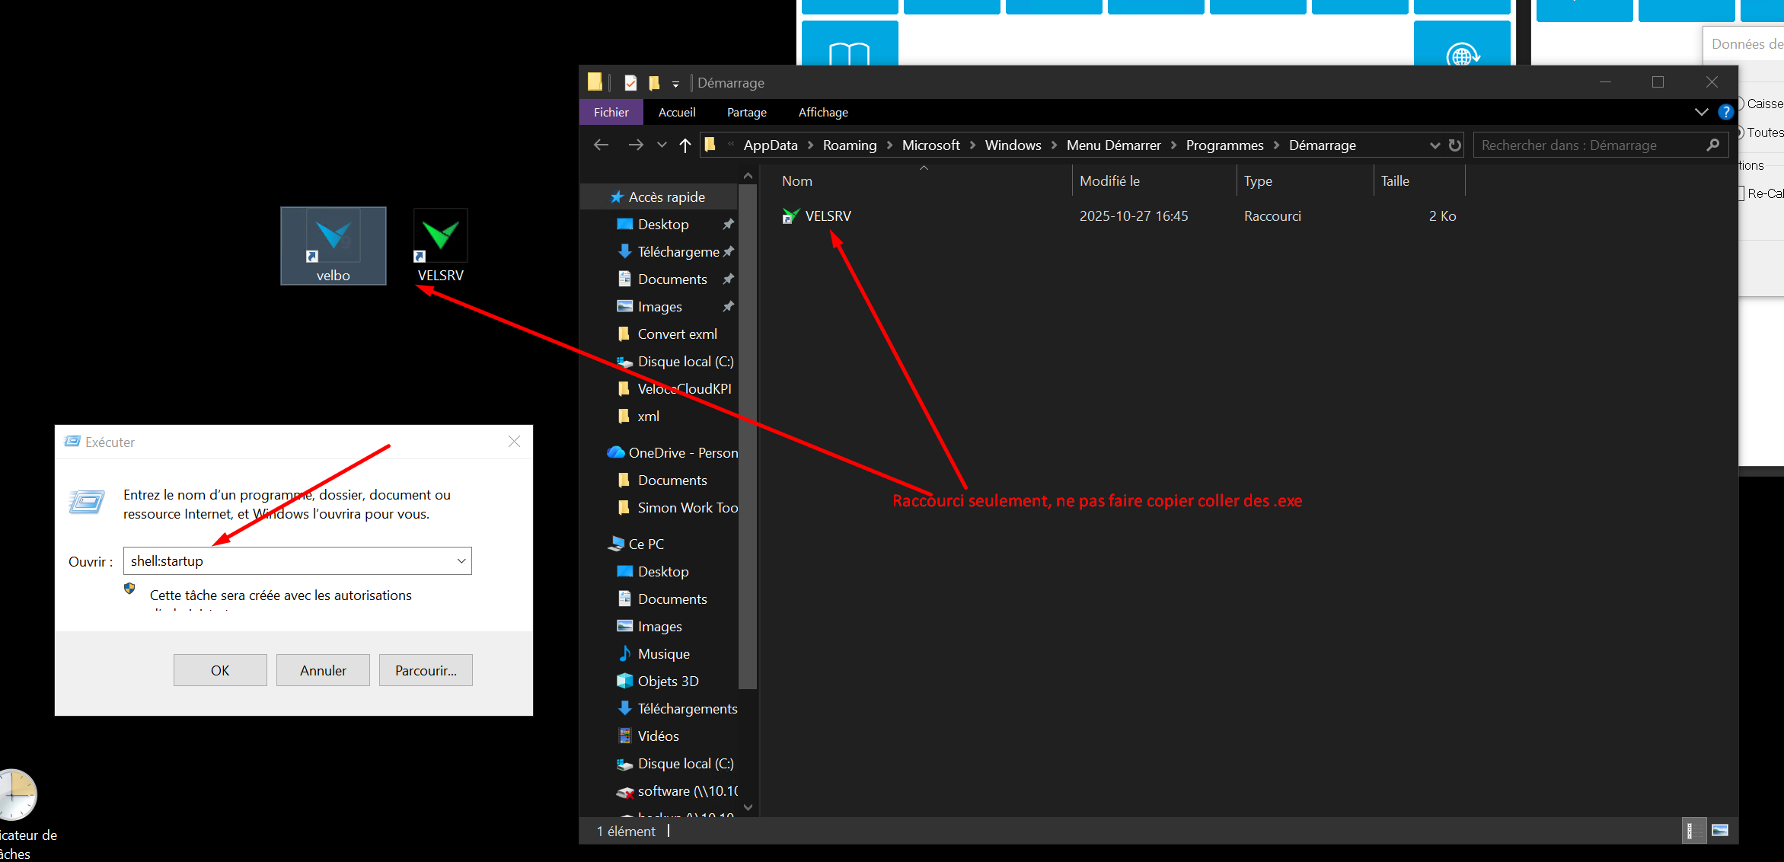Viewport: 1784px width, 862px height.
Task: Click the Parcourir... button
Action: tap(426, 670)
